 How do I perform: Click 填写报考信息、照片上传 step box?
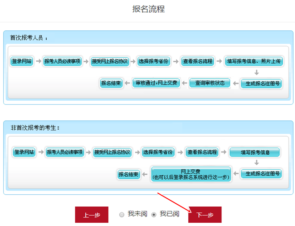[256, 61]
